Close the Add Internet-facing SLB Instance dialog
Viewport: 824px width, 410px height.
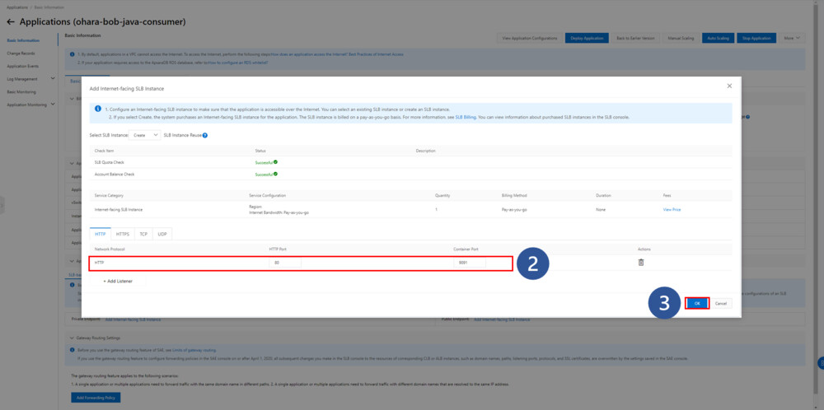(x=729, y=86)
